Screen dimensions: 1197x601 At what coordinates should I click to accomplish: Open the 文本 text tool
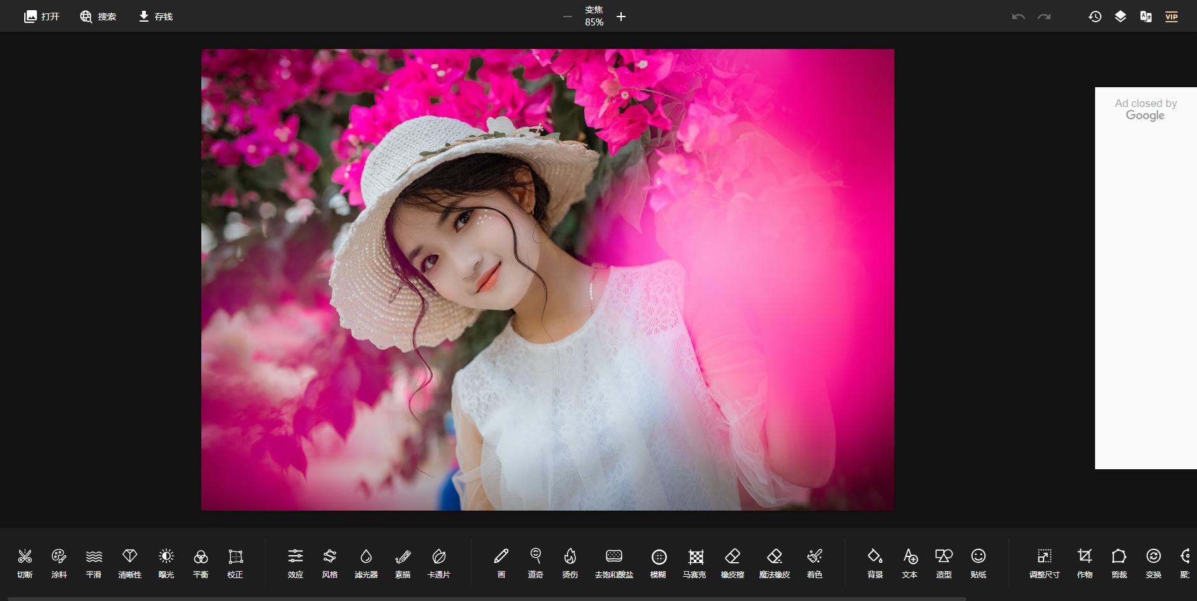pos(910,562)
